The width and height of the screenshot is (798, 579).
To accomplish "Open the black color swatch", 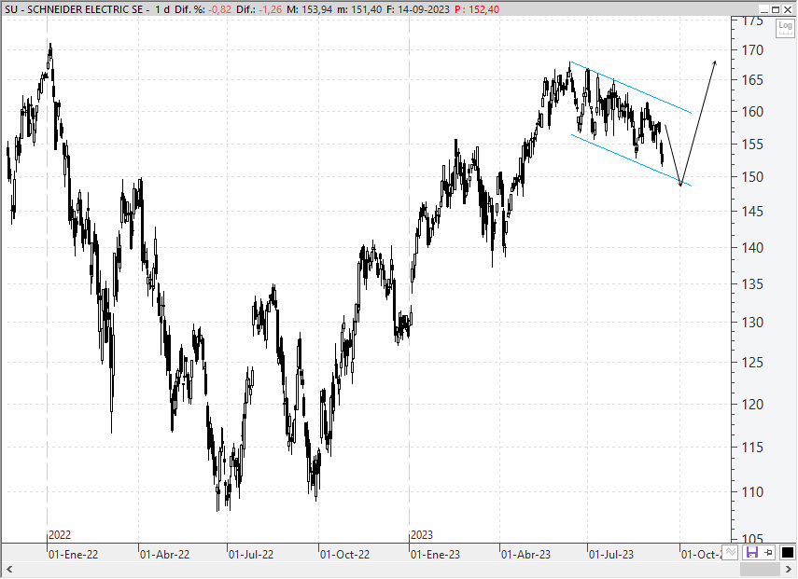I will click(x=787, y=552).
